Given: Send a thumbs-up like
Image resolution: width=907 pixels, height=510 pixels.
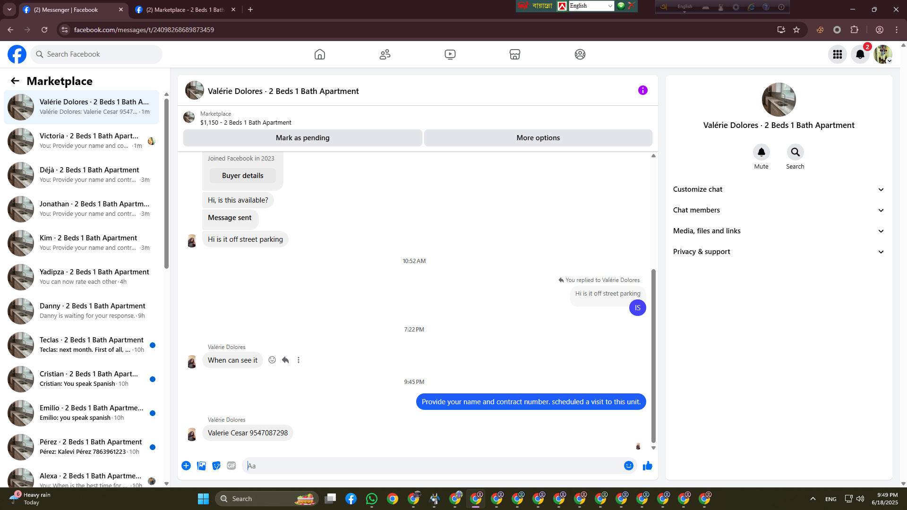Looking at the screenshot, I should (x=648, y=466).
